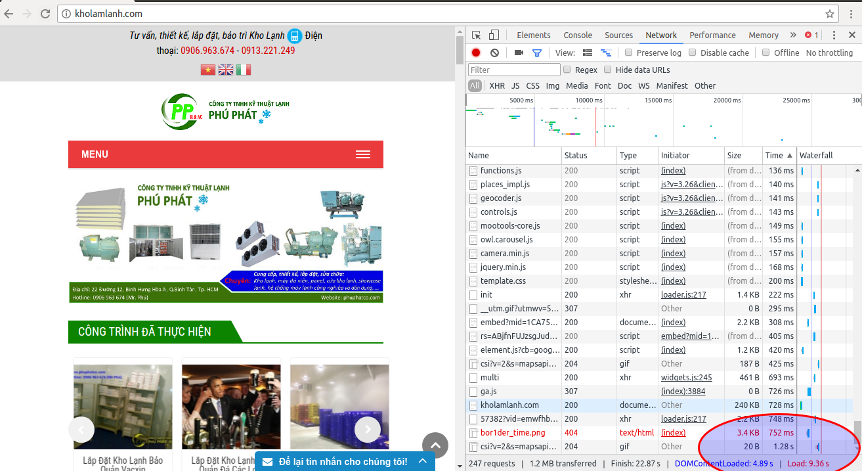Open the DevTools three-dot menu

click(x=834, y=35)
